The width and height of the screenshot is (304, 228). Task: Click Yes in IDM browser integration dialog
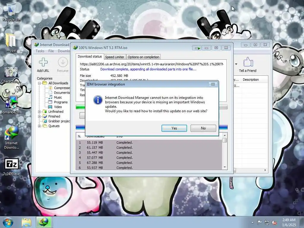(x=174, y=128)
